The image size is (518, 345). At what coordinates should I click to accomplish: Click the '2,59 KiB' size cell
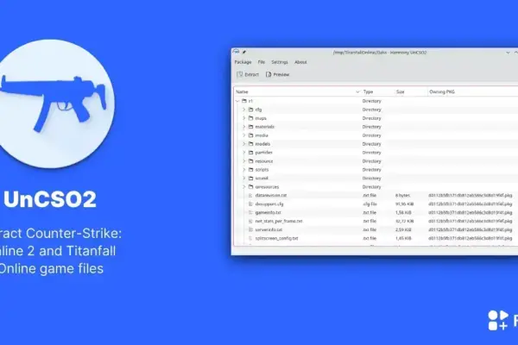pos(403,229)
